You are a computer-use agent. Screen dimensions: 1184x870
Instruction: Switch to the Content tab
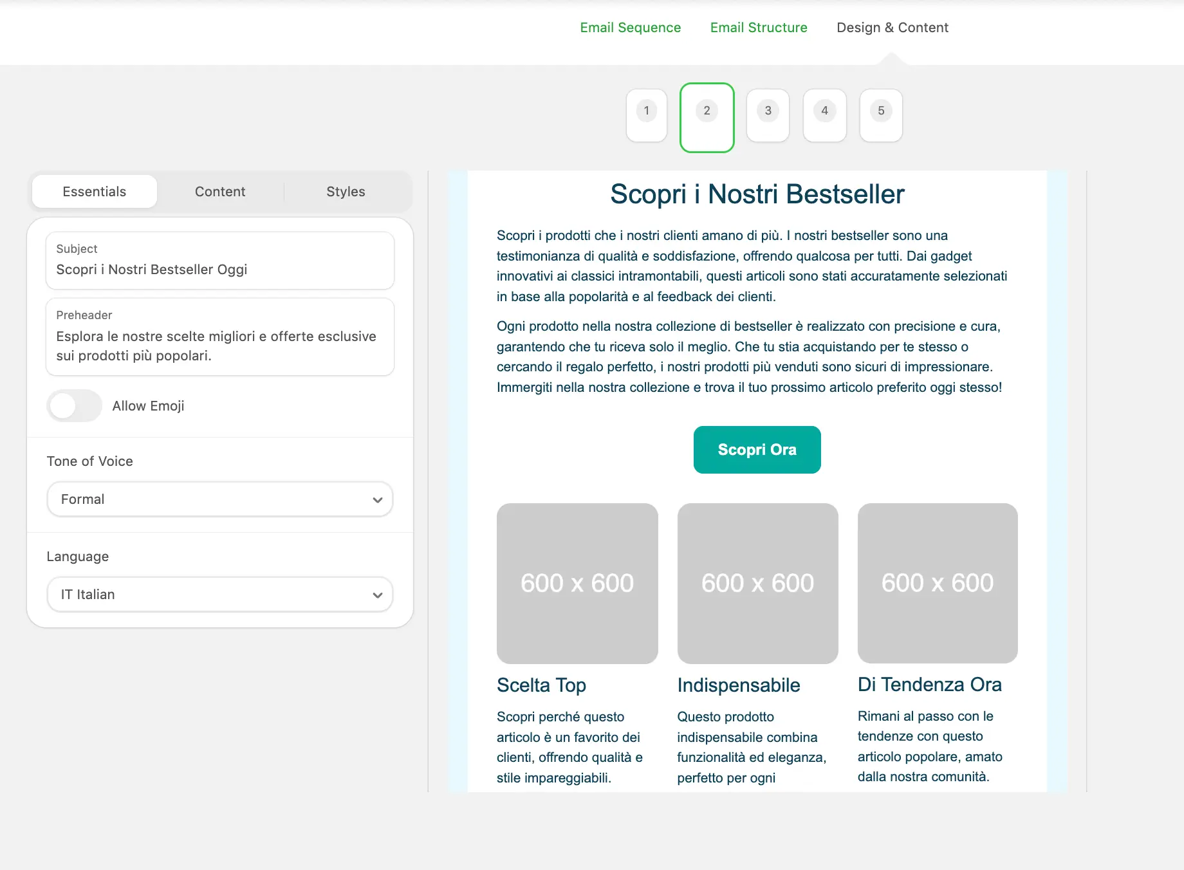click(219, 191)
